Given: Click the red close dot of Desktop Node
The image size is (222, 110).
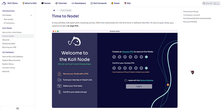Looking at the screenshot, I should (54, 31).
